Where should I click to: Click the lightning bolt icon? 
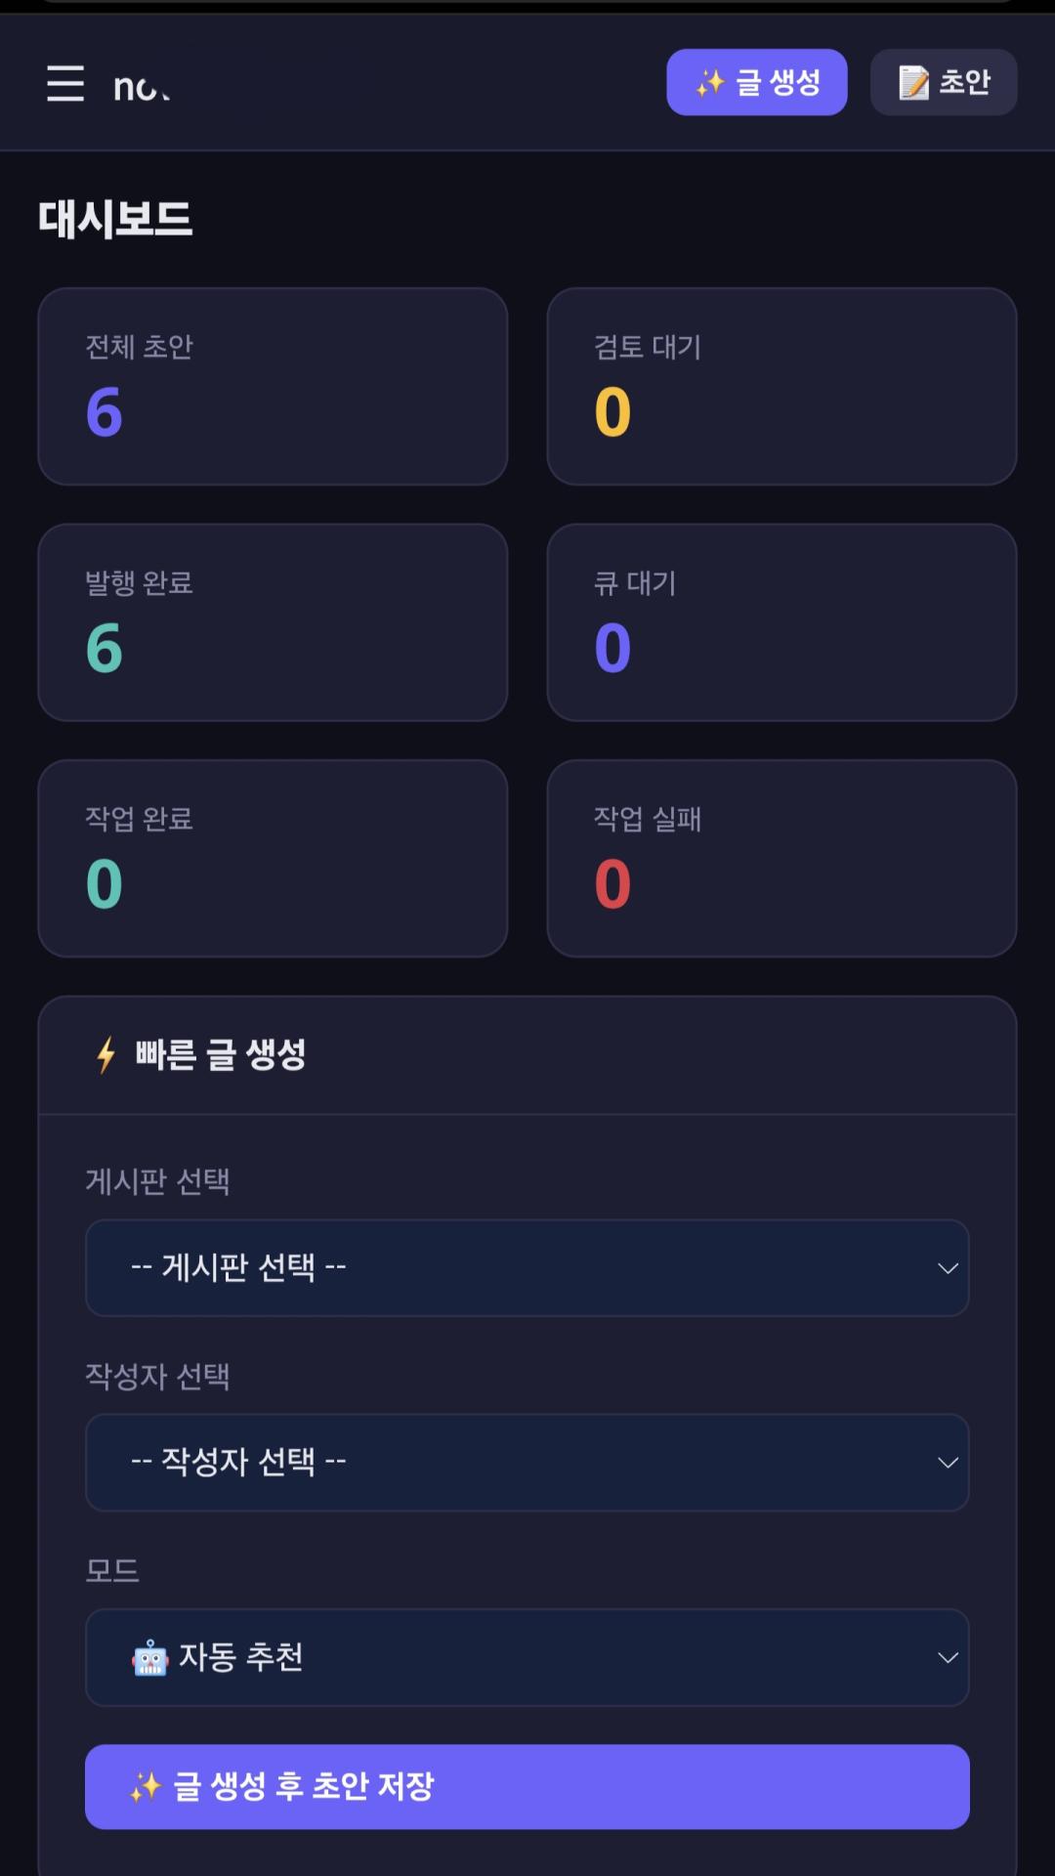(105, 1055)
